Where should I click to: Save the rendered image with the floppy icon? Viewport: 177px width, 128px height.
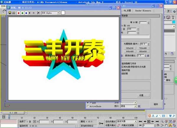point(10,13)
